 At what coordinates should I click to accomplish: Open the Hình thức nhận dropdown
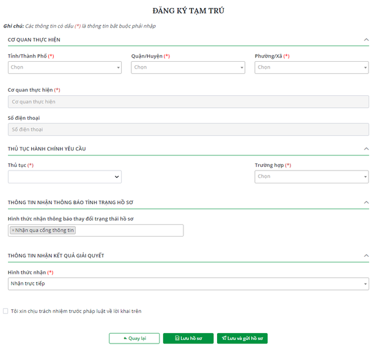188,284
